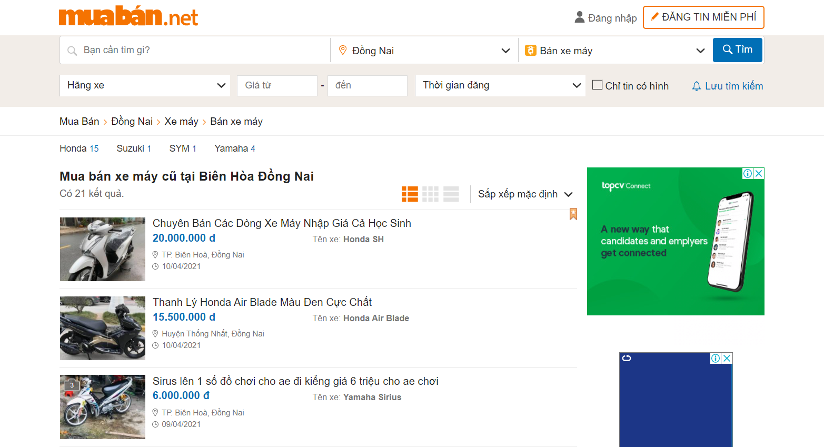
Task: Click price 20.000.000 đ
Action: [x=184, y=238]
